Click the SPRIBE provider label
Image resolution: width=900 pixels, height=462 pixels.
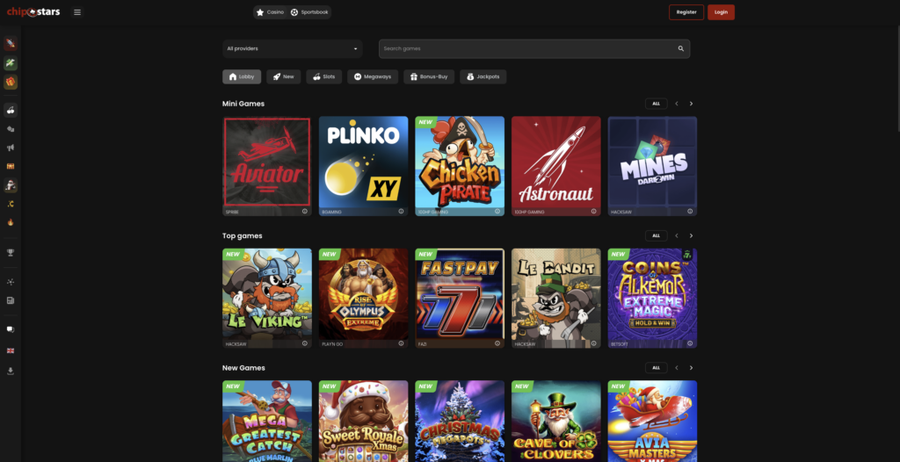(232, 212)
